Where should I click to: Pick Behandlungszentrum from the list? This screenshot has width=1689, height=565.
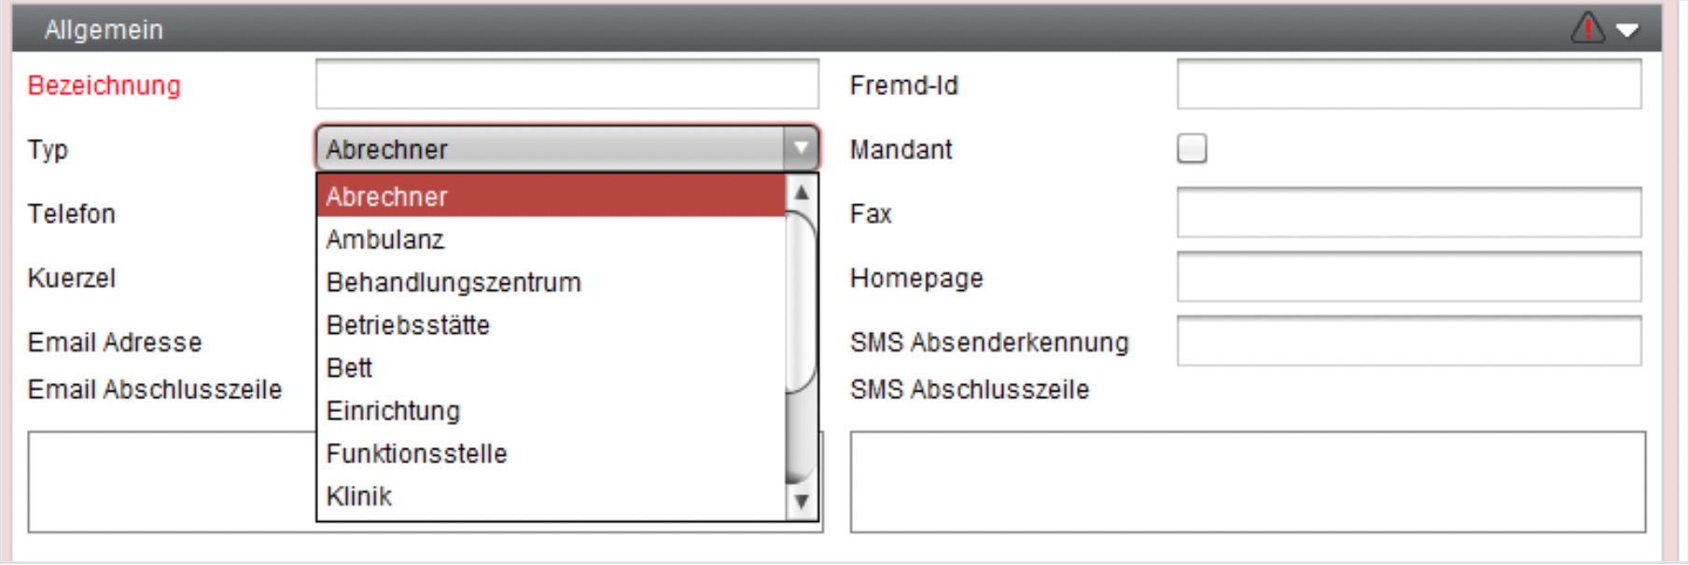point(551,282)
